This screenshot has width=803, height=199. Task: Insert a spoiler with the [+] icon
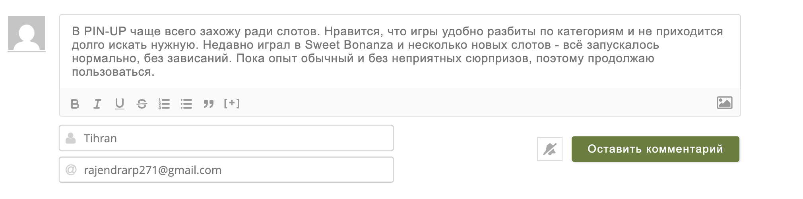coord(232,103)
